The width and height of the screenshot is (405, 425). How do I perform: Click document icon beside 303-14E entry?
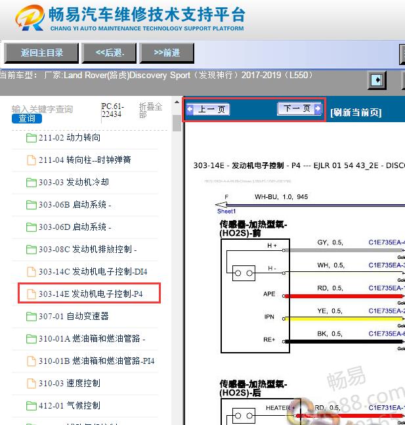pos(32,294)
